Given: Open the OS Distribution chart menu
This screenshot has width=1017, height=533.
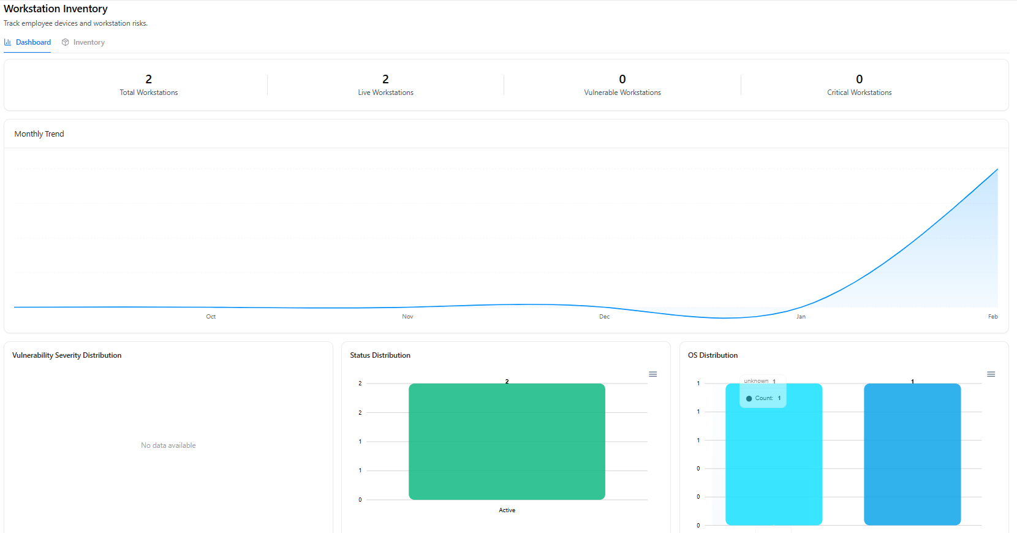Looking at the screenshot, I should pos(991,374).
